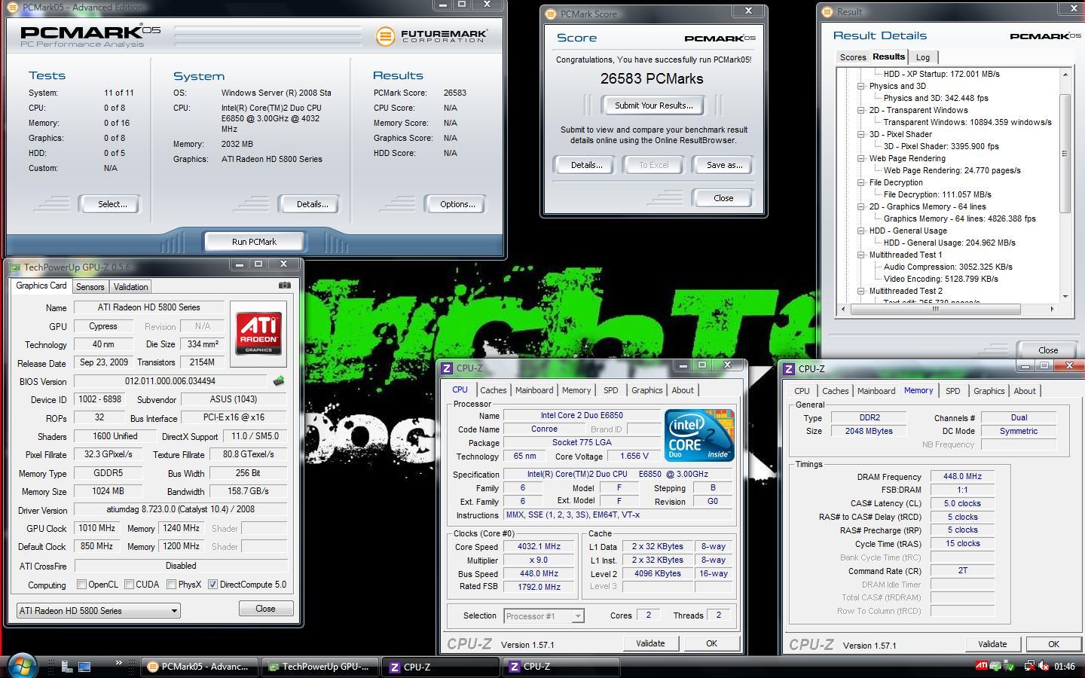Click the vertical scrollbar in Result Details
This screenshot has height=678, width=1085.
point(1065,154)
